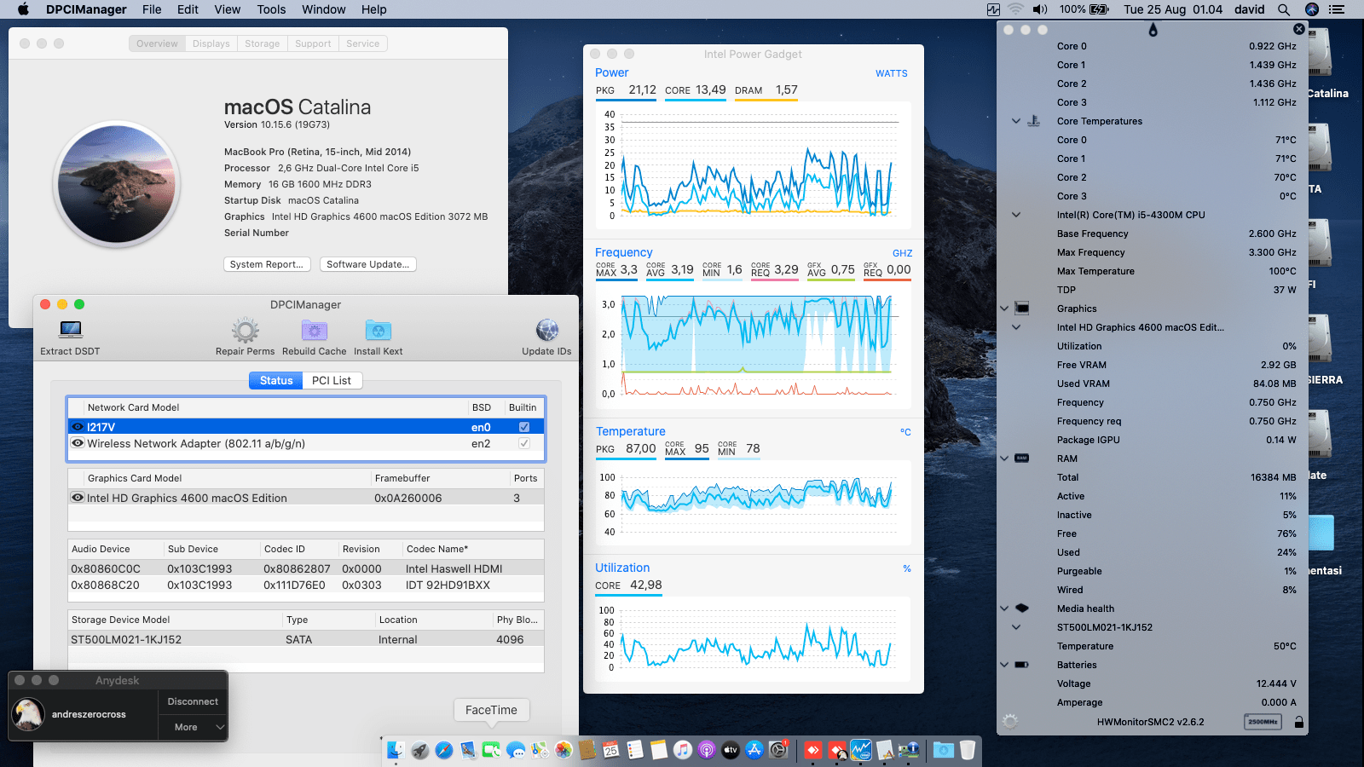Screen dimensions: 1364x767
Task: Switch to the PCI List tab
Action: point(332,381)
